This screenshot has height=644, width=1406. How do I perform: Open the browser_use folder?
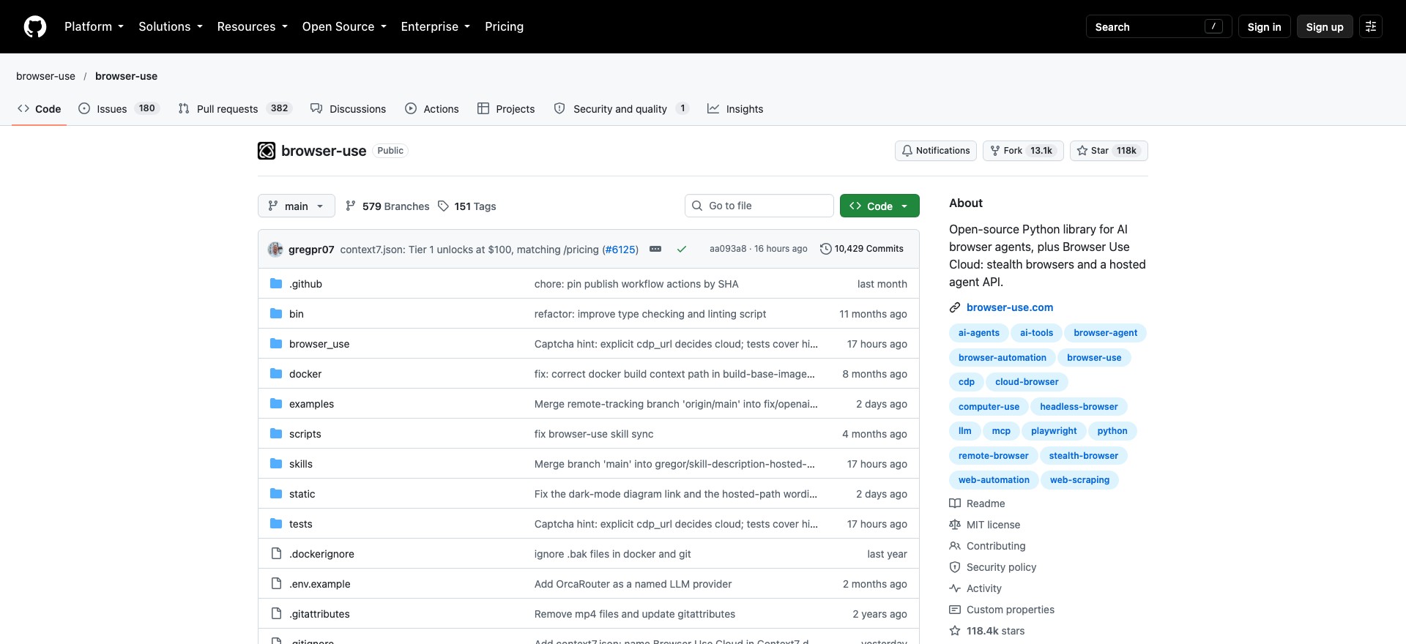pyautogui.click(x=319, y=344)
